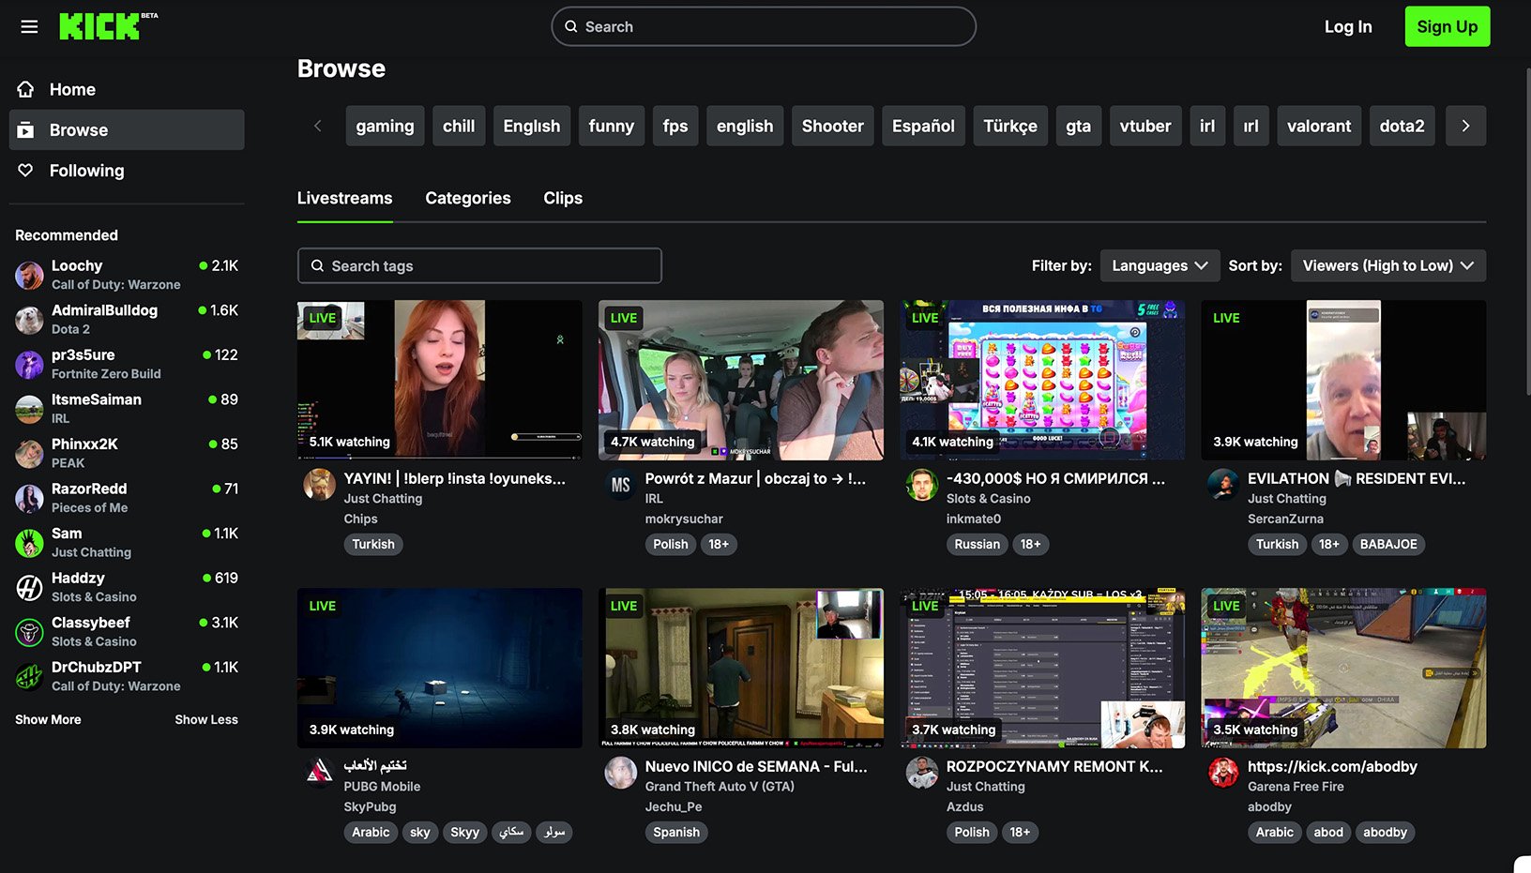Click the Search tags input field

click(x=479, y=265)
